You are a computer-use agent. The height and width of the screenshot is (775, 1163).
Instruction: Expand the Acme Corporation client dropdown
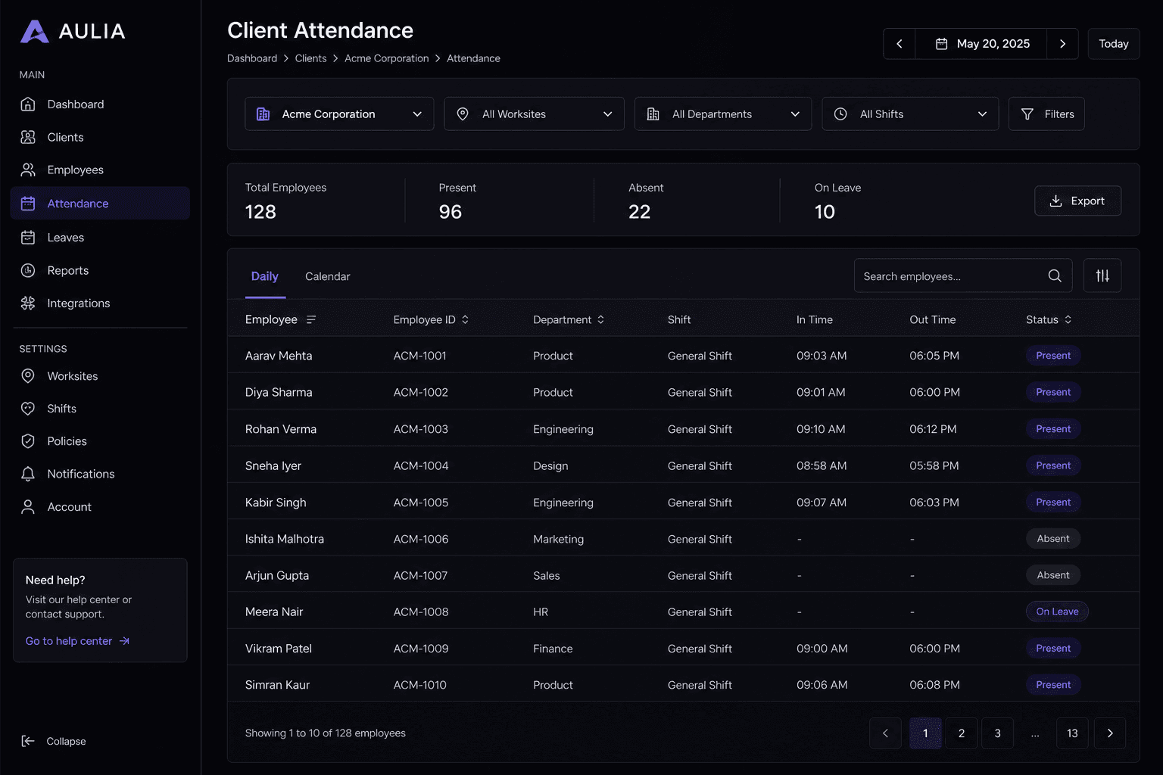click(x=339, y=114)
